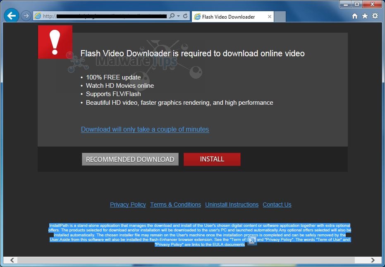Image resolution: width=385 pixels, height=267 pixels.
Task: Click the 'Watch HD Movies online' bullet
Action: click(x=120, y=86)
